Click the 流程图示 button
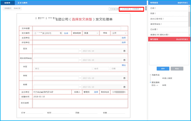 (x=8, y=8)
